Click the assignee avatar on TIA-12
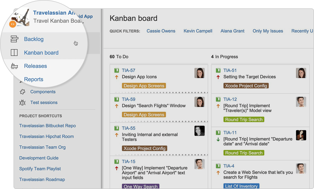 [301, 102]
